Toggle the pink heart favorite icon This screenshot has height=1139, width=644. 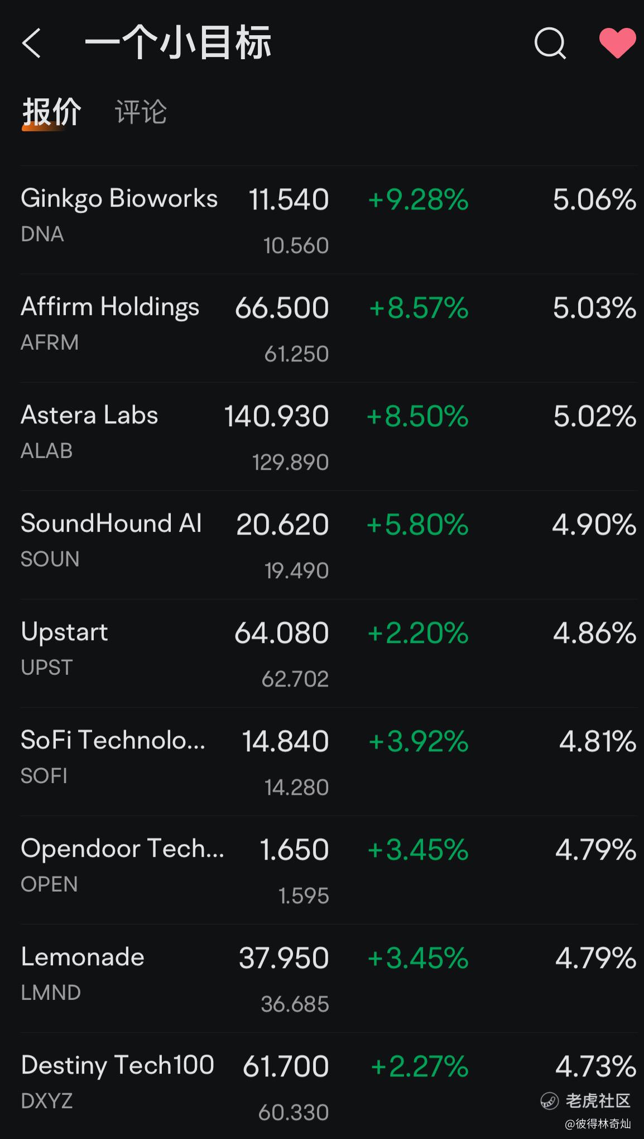tap(617, 43)
